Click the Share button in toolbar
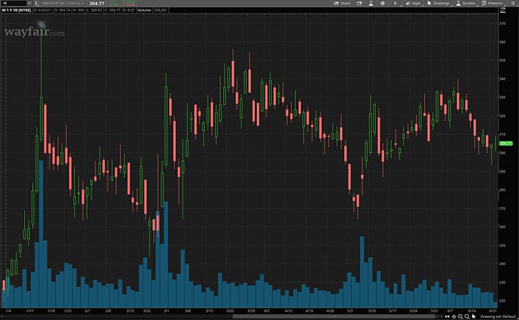 click(x=341, y=3)
